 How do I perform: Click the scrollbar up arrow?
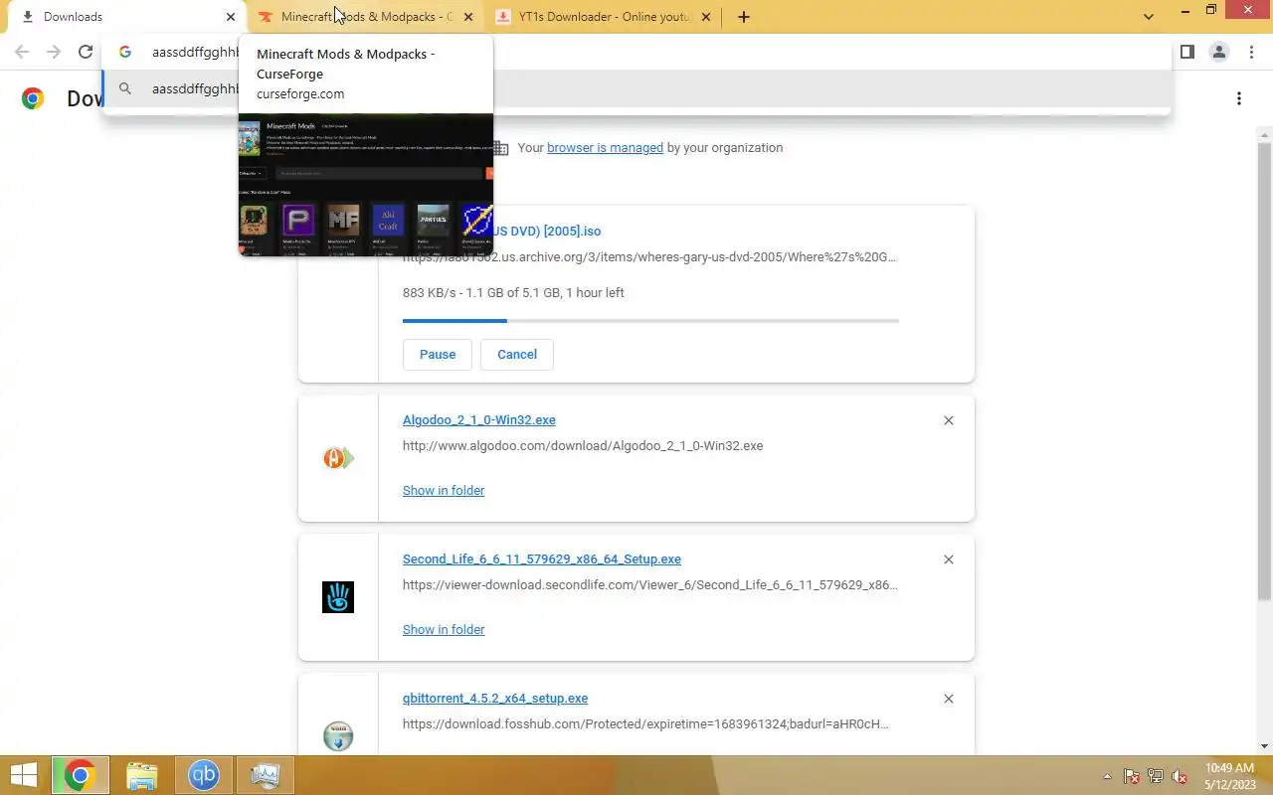tap(1265, 134)
